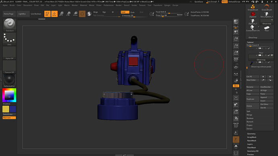Click the Gizmo 3D circle icon
The width and height of the screenshot is (278, 156).
point(82,14)
